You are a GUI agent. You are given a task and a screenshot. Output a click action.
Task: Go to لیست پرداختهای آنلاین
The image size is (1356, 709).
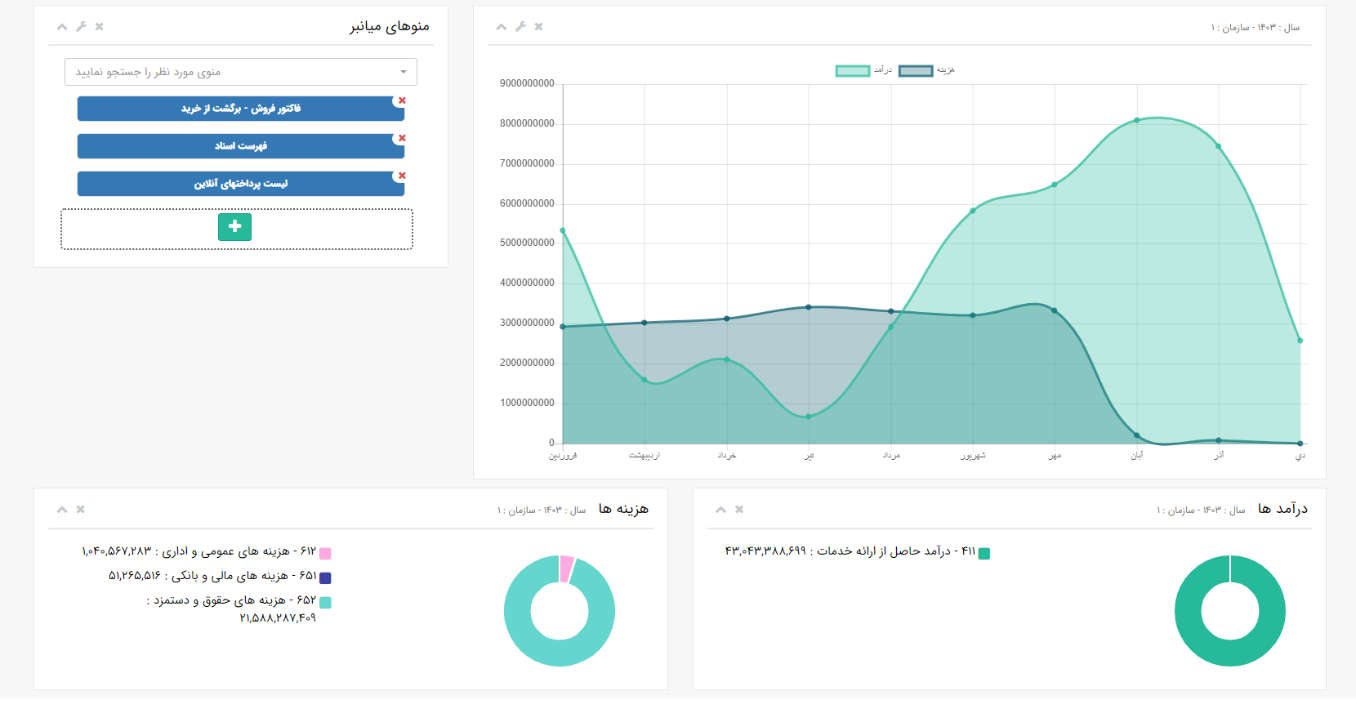pos(240,184)
